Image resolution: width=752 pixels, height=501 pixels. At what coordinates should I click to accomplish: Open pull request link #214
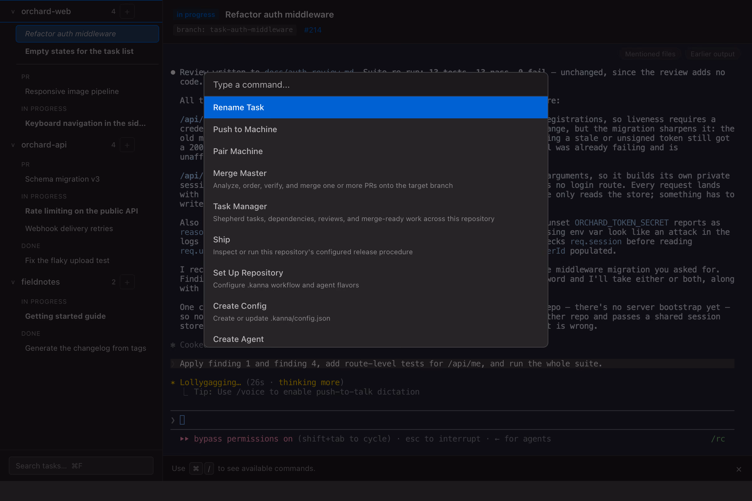(313, 30)
